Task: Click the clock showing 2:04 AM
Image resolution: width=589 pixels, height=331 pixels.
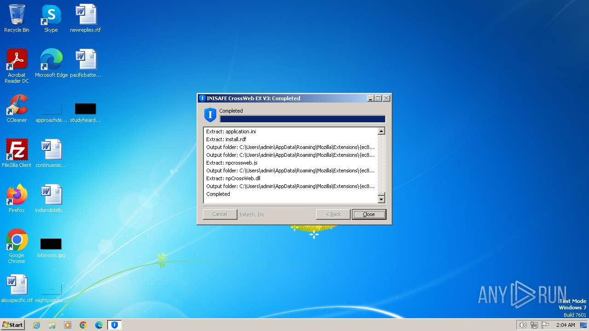Action: [566, 325]
